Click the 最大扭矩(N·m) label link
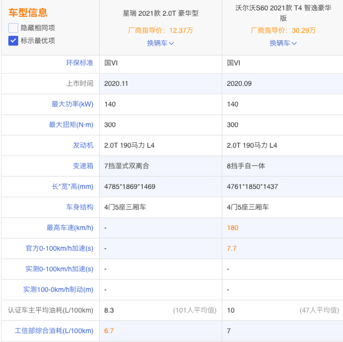343x342 pixels. coord(71,124)
